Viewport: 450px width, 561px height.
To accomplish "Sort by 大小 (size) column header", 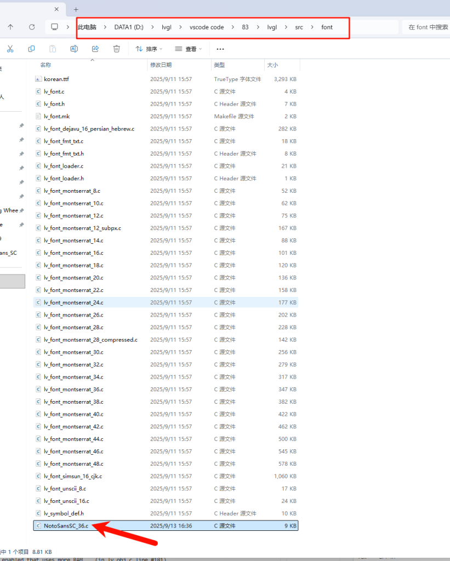I will (272, 65).
